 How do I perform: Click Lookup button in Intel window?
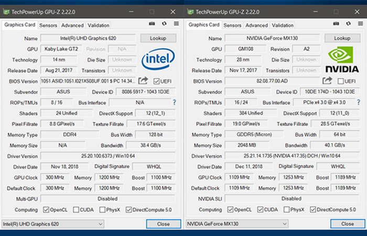pyautogui.click(x=158, y=38)
